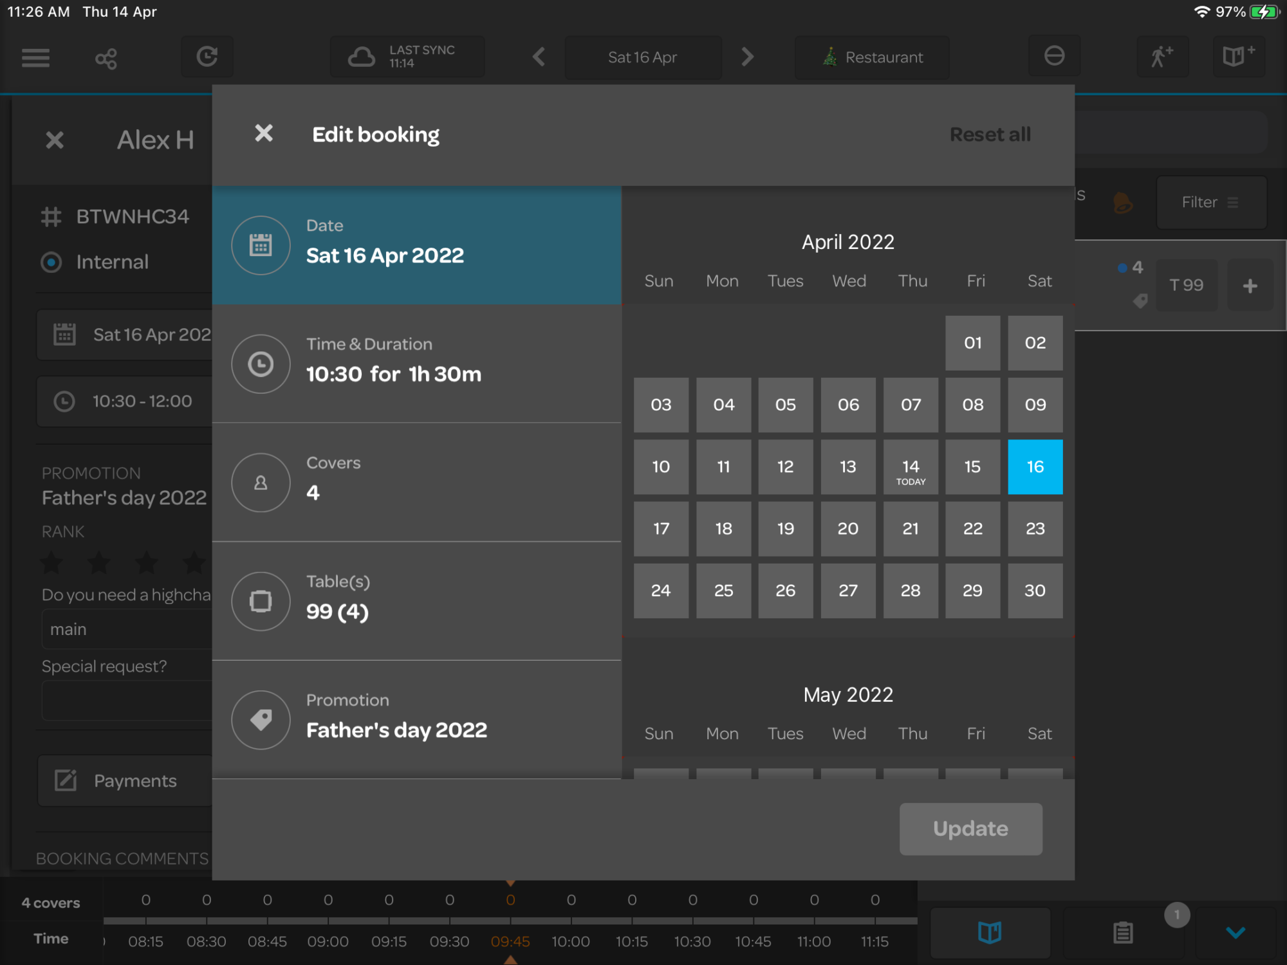Click the add walk-in icon
The width and height of the screenshot is (1287, 965).
[1162, 57]
